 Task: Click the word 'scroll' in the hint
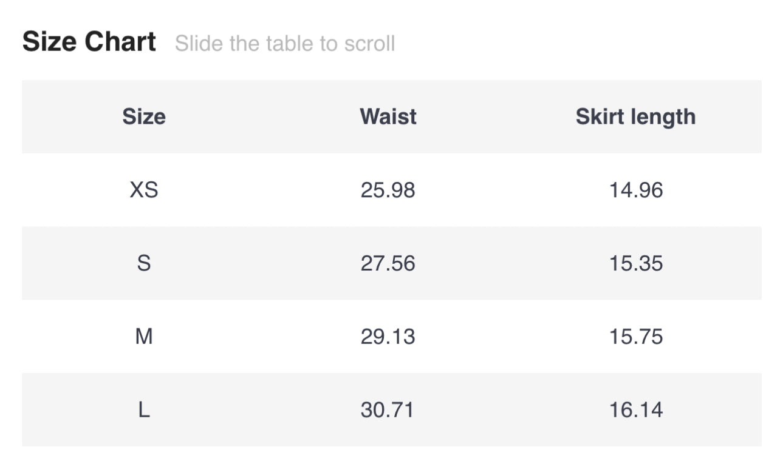point(369,44)
